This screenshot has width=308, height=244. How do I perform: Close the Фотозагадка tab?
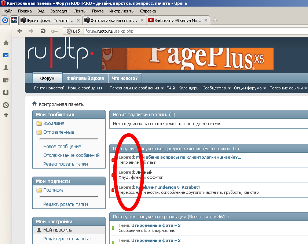[142, 20]
